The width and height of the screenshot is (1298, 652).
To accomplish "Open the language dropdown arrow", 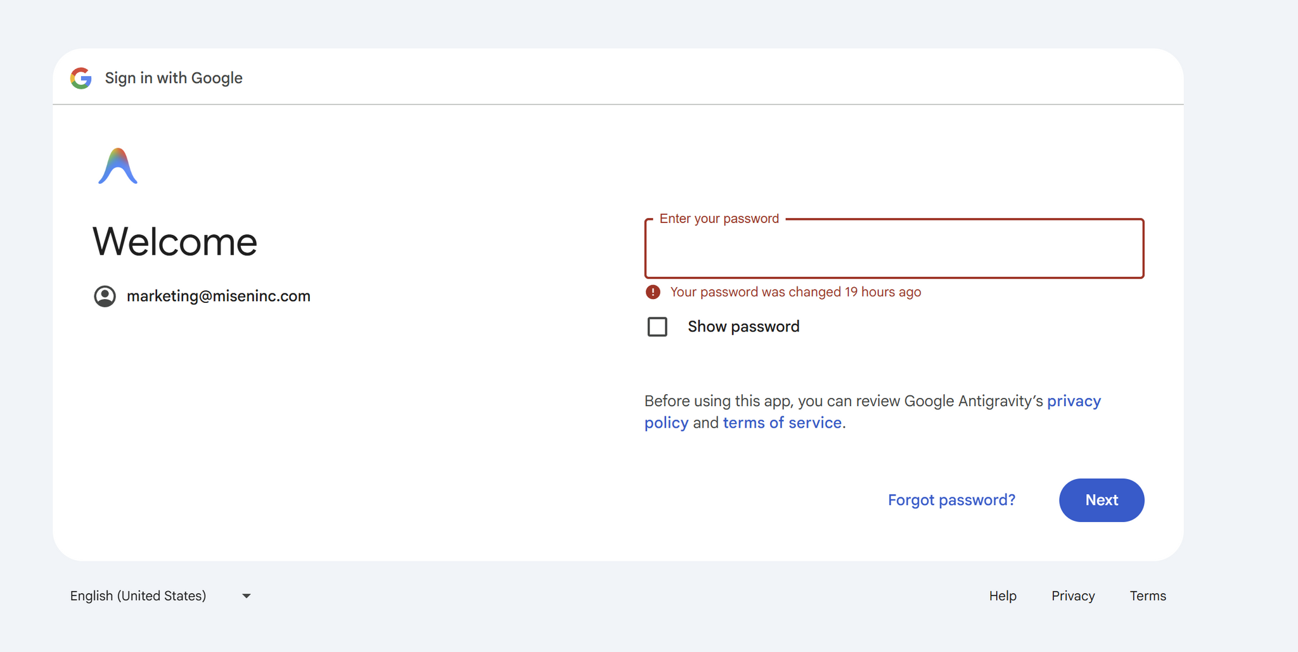I will [247, 596].
